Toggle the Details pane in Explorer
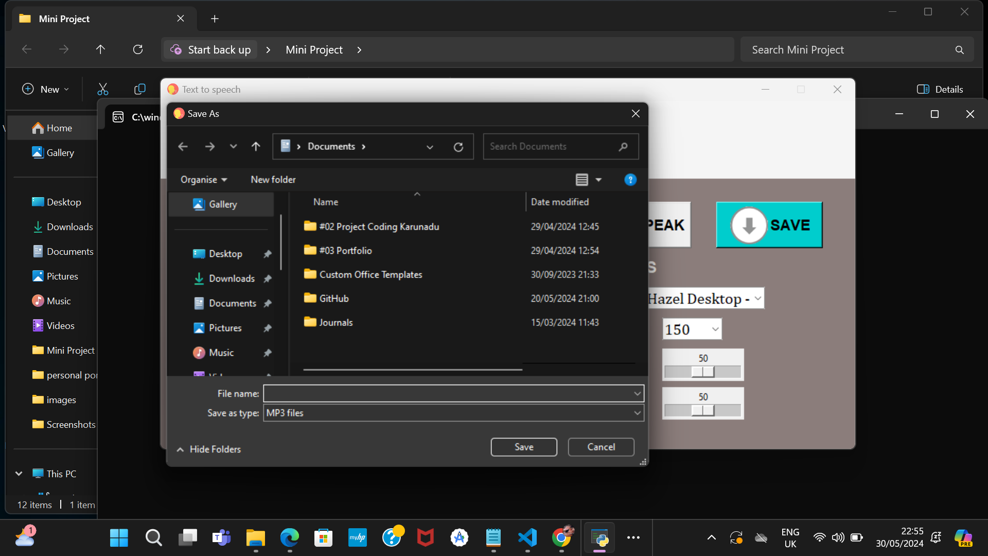 pos(940,89)
